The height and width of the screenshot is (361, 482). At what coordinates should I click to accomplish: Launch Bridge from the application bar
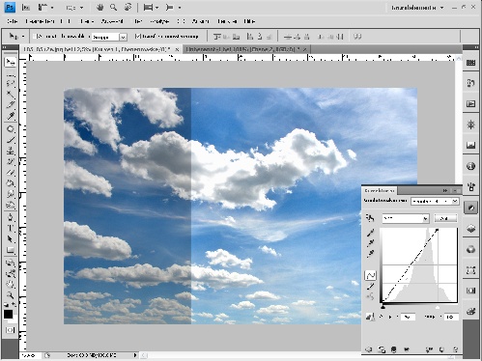pyautogui.click(x=26, y=8)
